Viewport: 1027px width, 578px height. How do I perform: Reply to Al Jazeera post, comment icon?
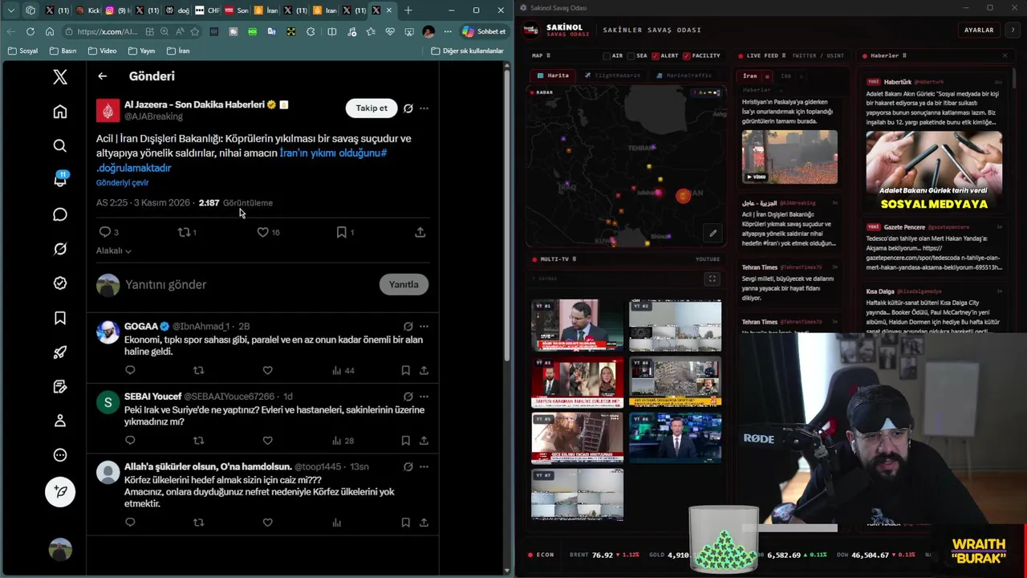tap(104, 232)
